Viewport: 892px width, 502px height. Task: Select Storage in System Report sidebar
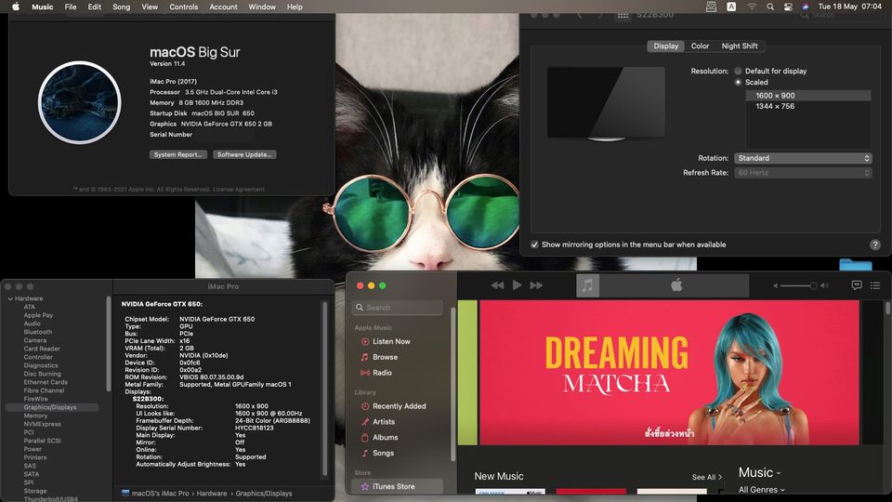tap(35, 491)
